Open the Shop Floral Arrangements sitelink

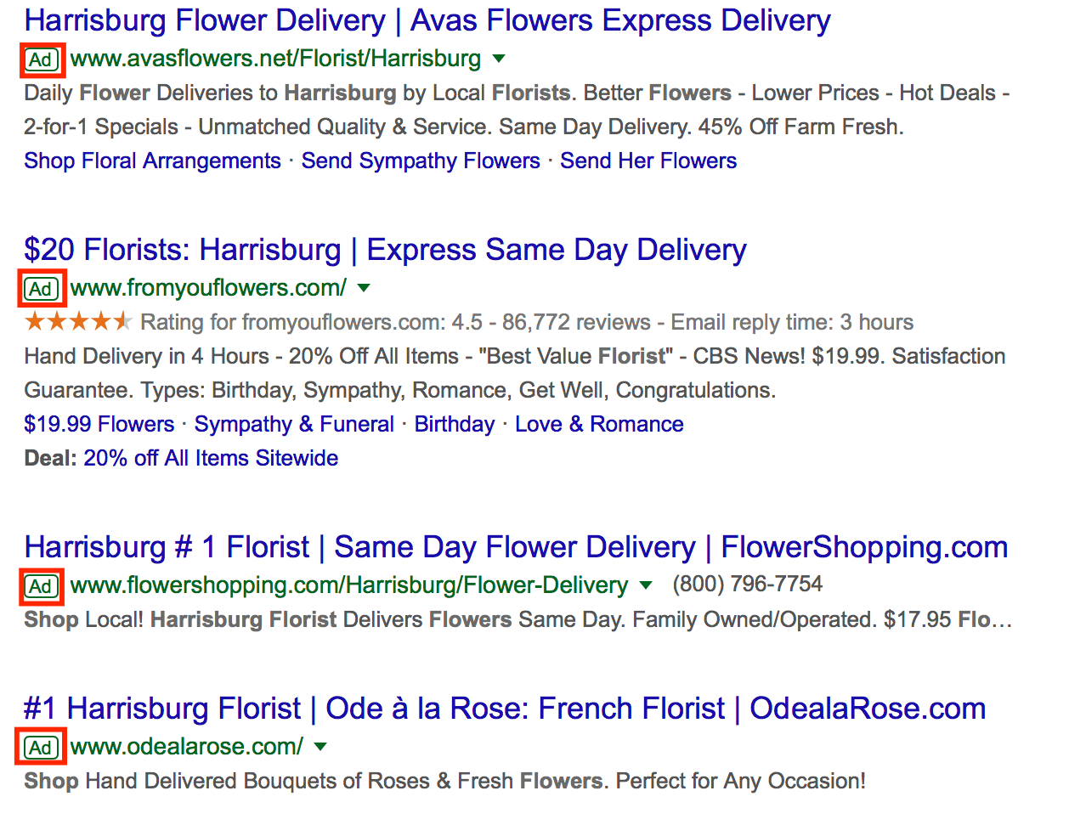coord(152,161)
